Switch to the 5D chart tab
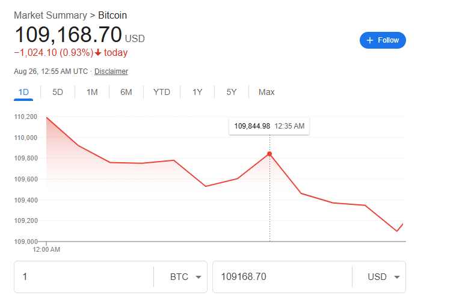Viewport: 471px width, 298px height. [x=58, y=92]
